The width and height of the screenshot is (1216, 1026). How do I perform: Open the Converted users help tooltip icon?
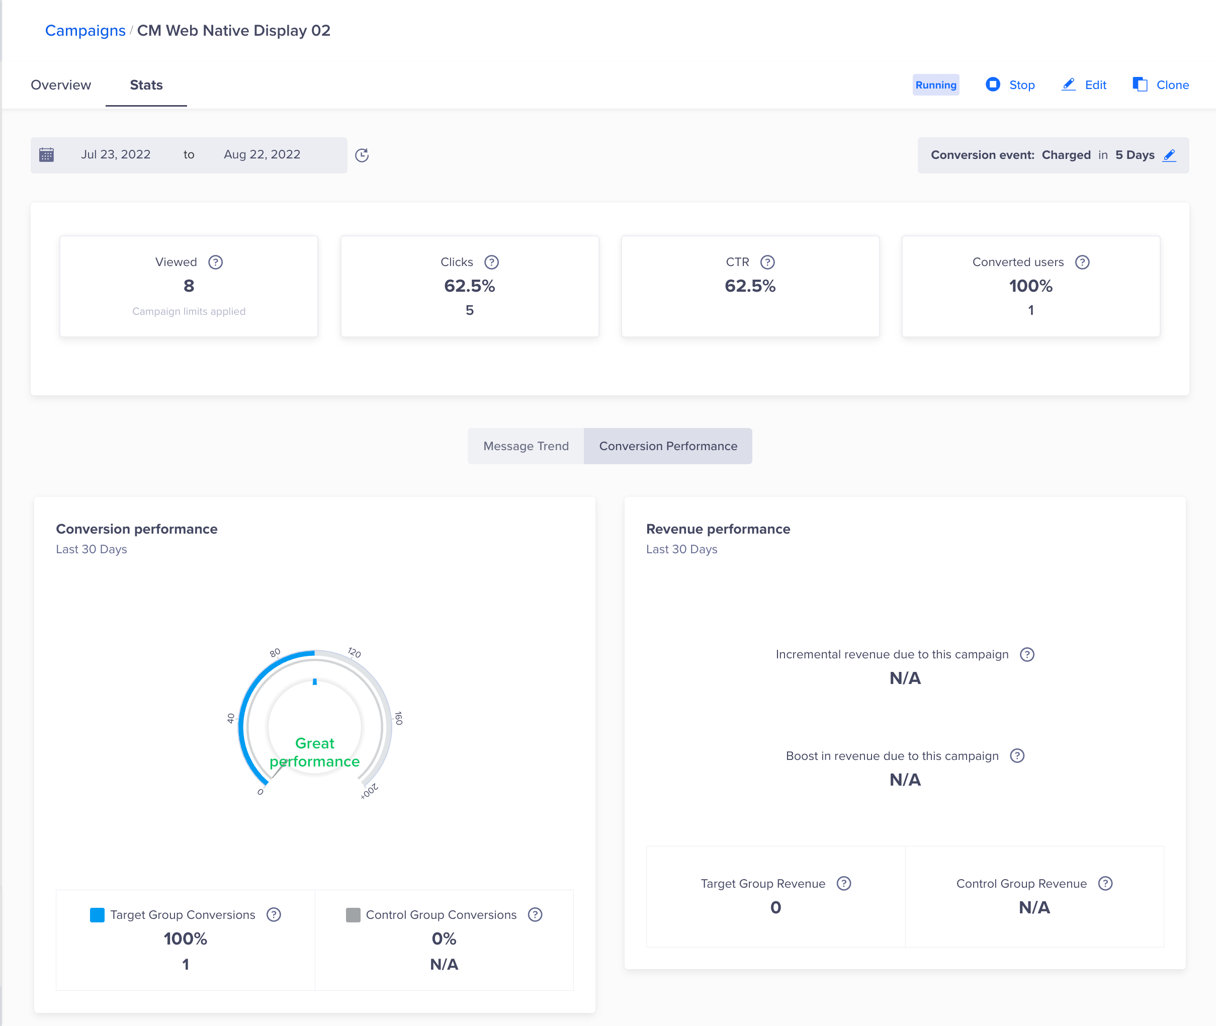click(1082, 263)
